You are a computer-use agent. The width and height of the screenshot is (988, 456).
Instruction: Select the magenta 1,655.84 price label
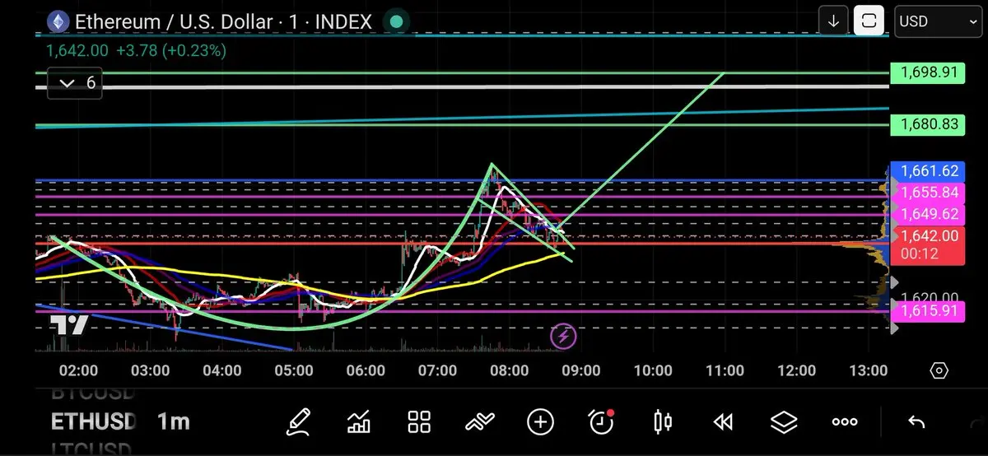927,193
